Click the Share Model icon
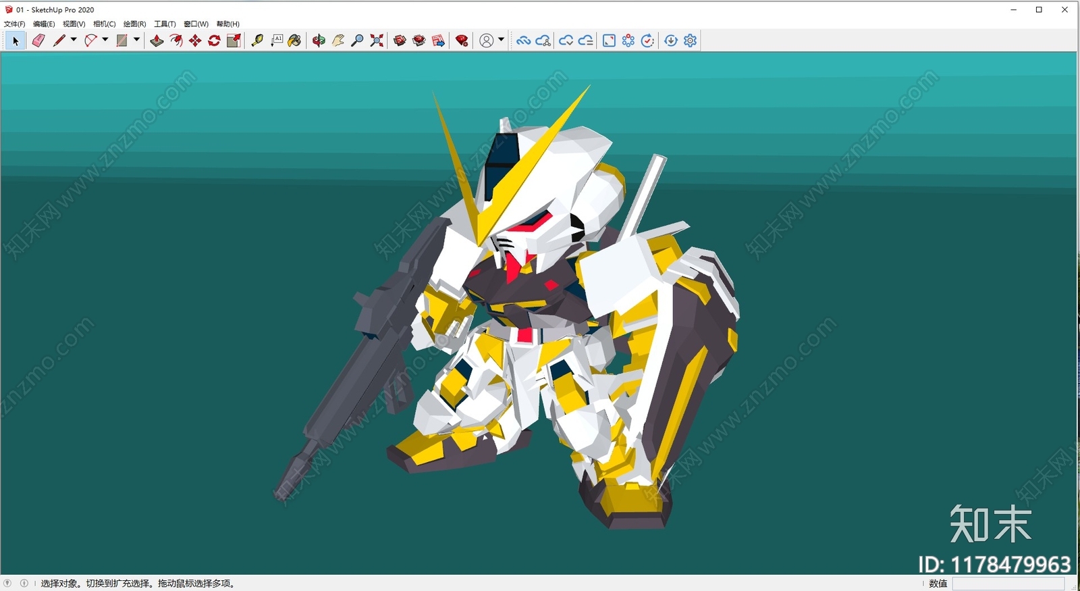Image resolution: width=1080 pixels, height=591 pixels. (x=419, y=41)
